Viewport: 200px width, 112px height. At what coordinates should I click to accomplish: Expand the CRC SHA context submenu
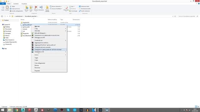coord(49,31)
